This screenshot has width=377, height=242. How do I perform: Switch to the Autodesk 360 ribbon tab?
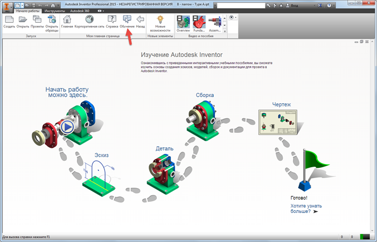pyautogui.click(x=80, y=11)
